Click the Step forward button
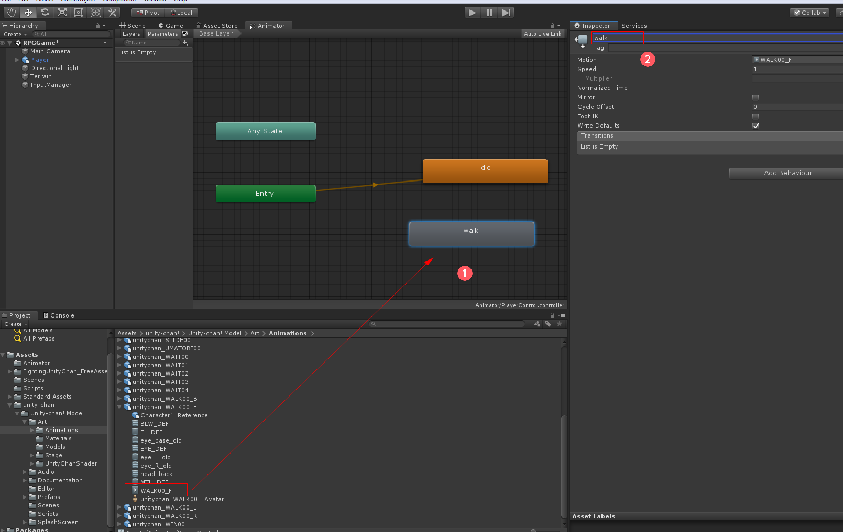The height and width of the screenshot is (532, 843). pyautogui.click(x=506, y=13)
